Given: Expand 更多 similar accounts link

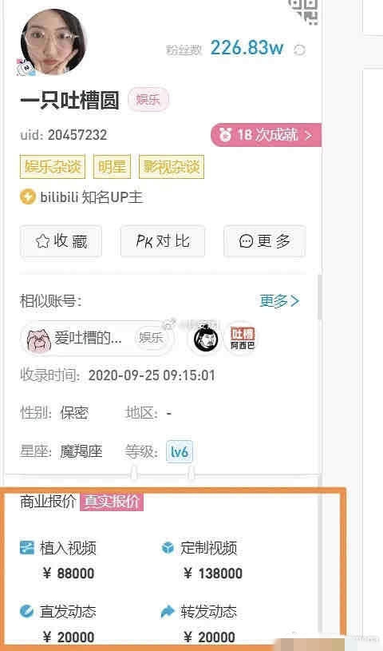Looking at the screenshot, I should (279, 300).
